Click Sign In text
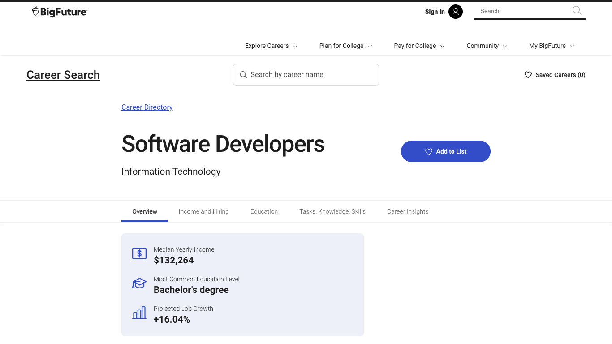This screenshot has width=612, height=344. (435, 12)
